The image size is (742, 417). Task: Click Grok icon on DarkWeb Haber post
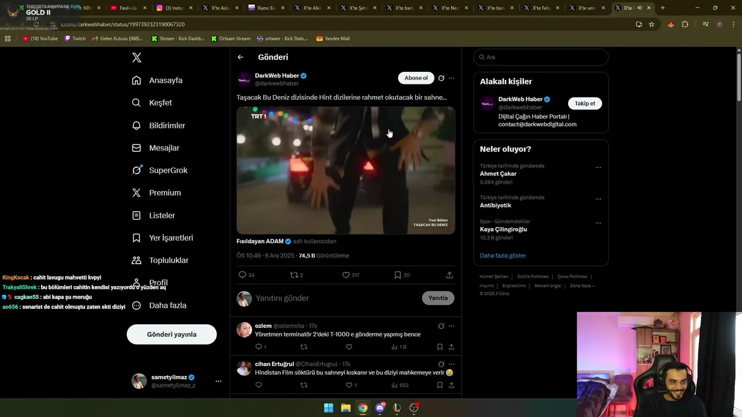tap(441, 78)
